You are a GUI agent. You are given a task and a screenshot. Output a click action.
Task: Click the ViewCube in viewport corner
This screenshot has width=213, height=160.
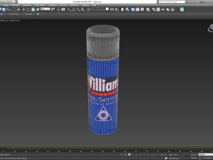211,28
